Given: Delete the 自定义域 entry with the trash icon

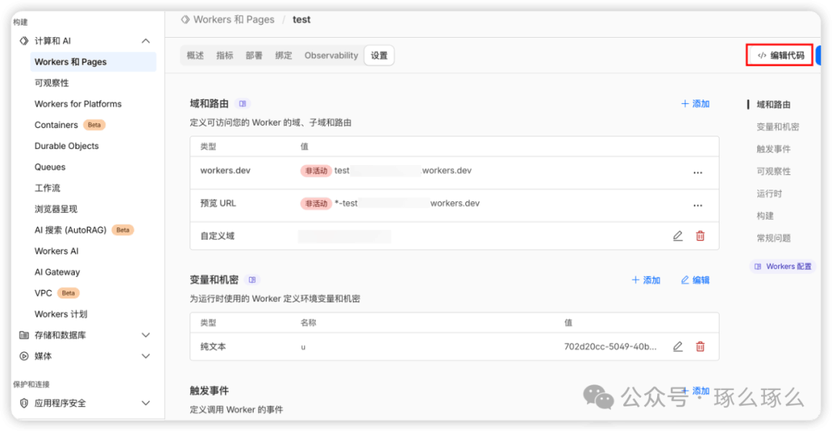Looking at the screenshot, I should tap(700, 236).
